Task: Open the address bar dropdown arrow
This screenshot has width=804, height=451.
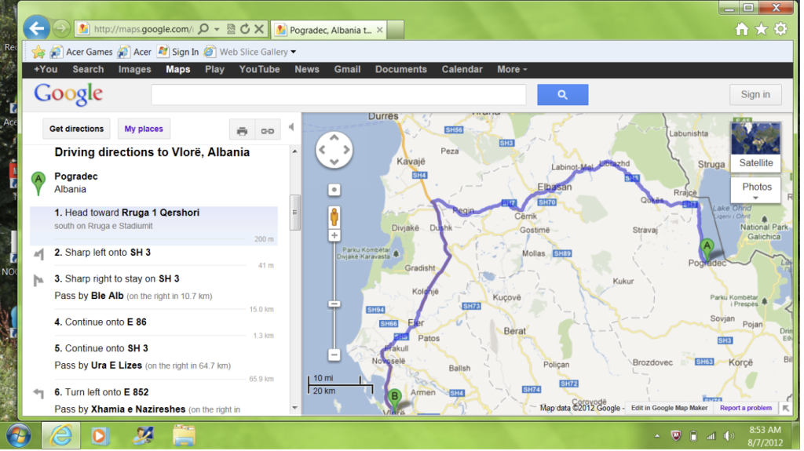Action: (217, 29)
